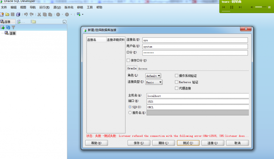274x159 pixels.
Task: Click the Cut scissors icon
Action: [39, 14]
